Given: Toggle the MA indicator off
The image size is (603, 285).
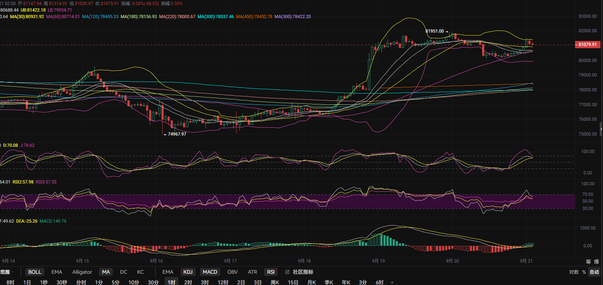Looking at the screenshot, I should tap(106, 272).
